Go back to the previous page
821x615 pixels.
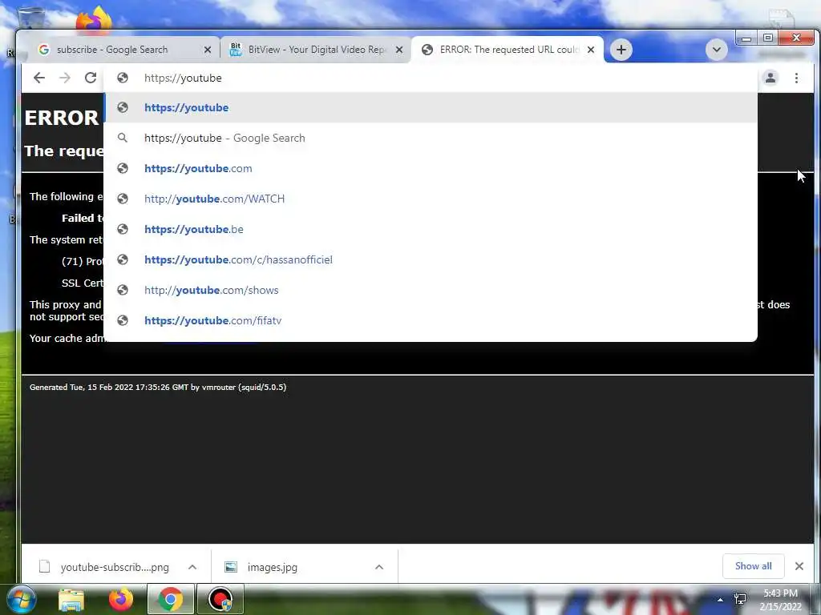39,78
